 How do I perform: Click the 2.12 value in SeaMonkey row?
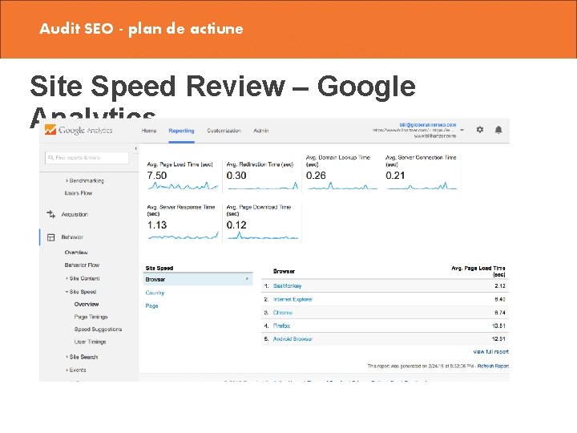pos(500,286)
